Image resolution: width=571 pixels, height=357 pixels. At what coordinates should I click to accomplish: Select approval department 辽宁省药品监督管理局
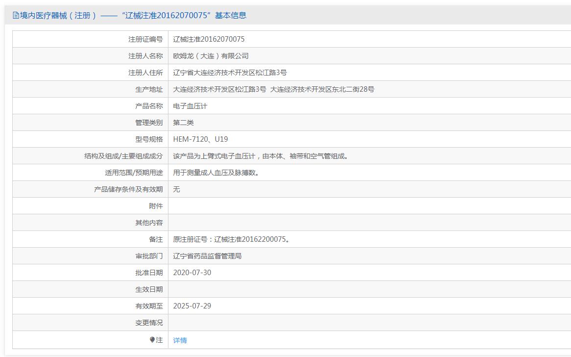pos(207,256)
